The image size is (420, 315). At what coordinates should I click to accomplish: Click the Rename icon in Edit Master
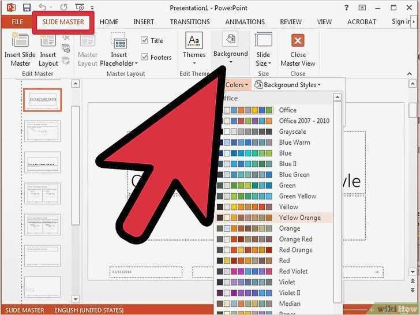[x=66, y=48]
